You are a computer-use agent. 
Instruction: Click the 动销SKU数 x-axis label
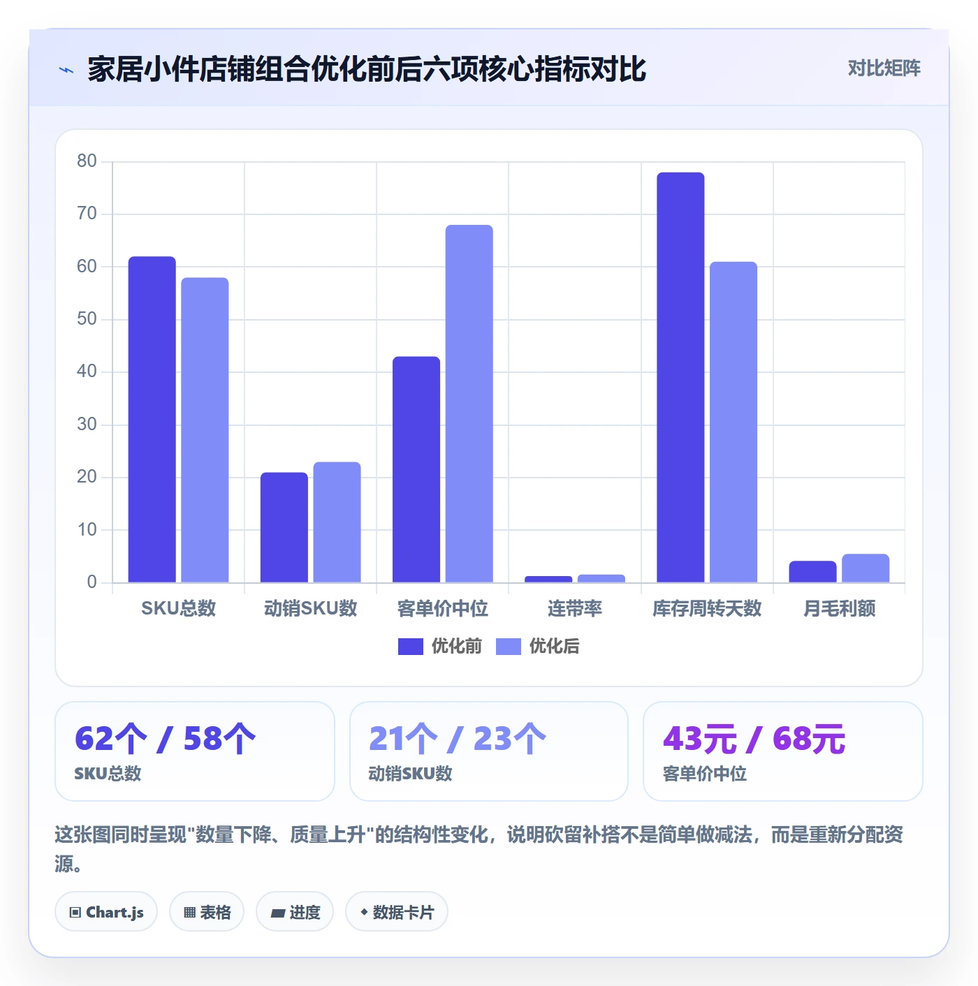pos(311,608)
